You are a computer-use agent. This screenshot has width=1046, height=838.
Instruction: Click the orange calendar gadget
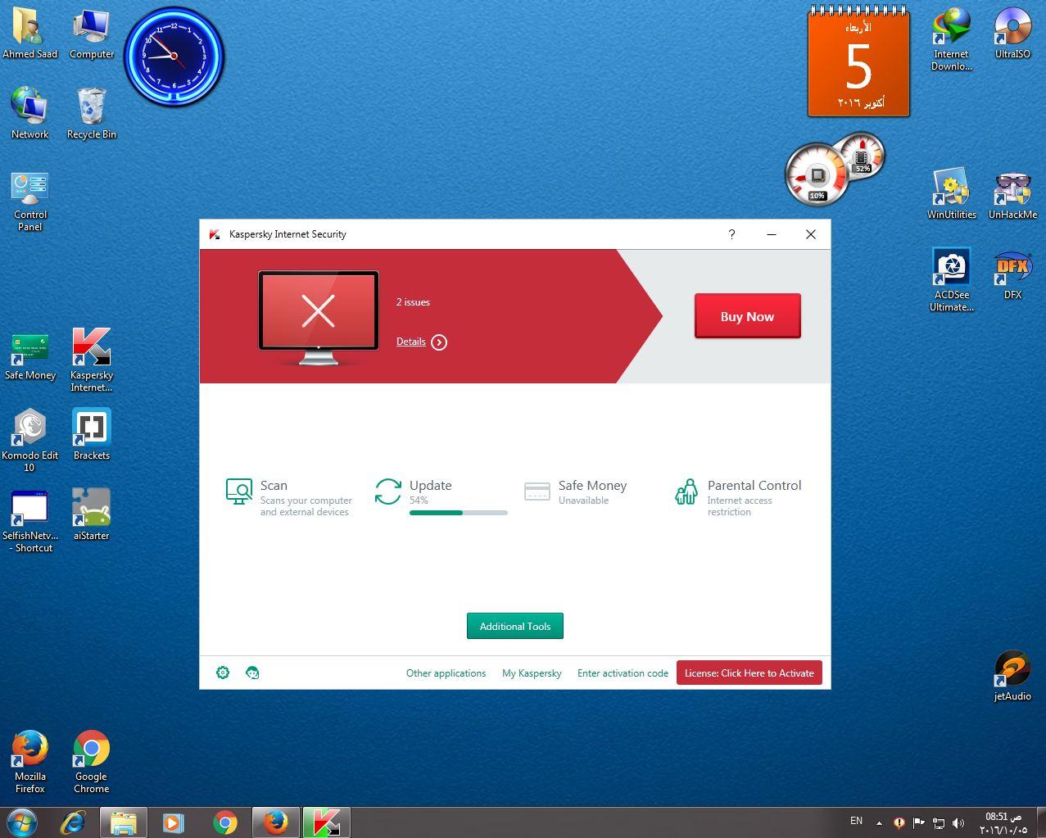tap(858, 62)
